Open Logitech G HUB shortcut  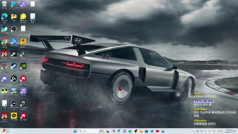[x=14, y=78]
